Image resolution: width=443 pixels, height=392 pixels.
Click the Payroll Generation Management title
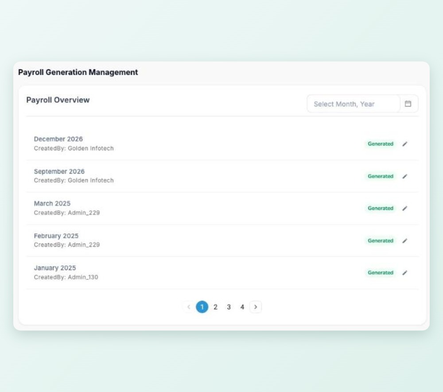click(x=78, y=72)
